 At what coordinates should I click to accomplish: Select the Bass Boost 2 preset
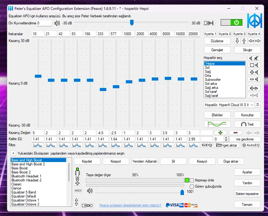pos(38,172)
